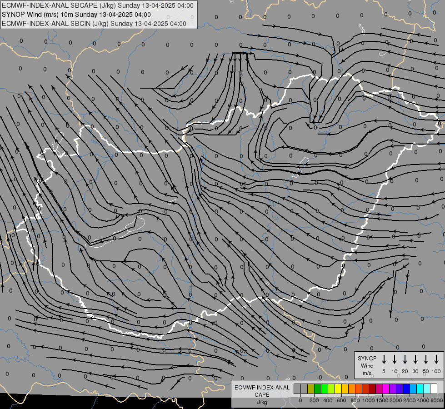Click the wind arrow above the 30 m/s label
The width and height of the screenshot is (445, 409).
(415, 359)
